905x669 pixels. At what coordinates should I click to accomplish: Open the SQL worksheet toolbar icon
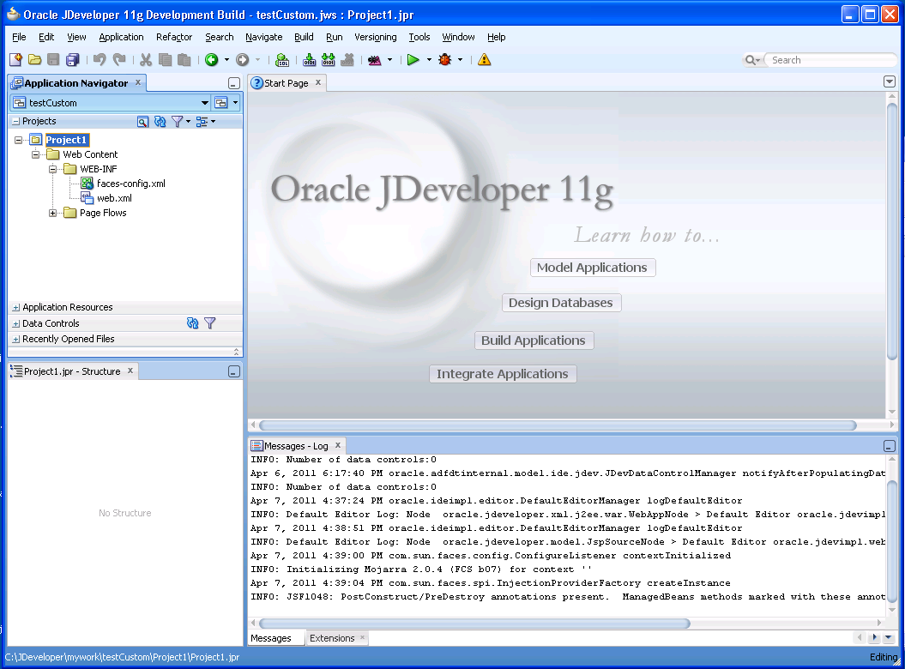282,59
